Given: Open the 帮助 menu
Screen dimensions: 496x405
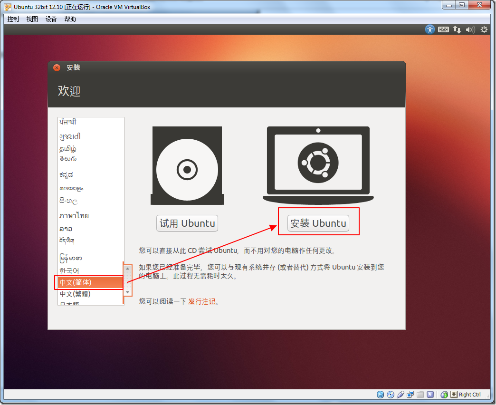Looking at the screenshot, I should (70, 19).
